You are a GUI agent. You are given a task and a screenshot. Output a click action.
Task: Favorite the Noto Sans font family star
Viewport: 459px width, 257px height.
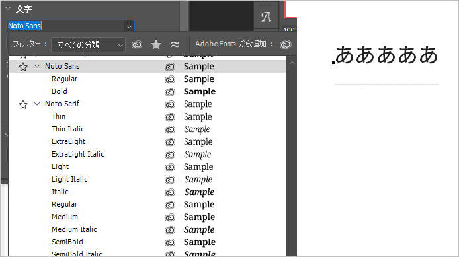23,67
